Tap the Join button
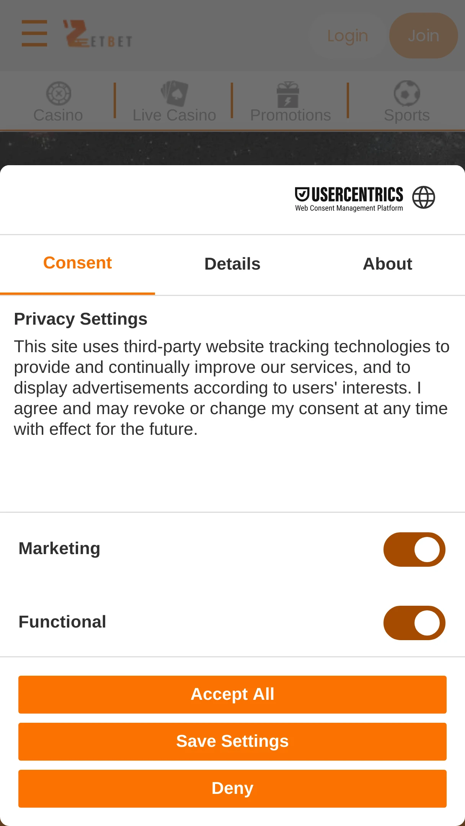465x826 pixels. coord(423,36)
